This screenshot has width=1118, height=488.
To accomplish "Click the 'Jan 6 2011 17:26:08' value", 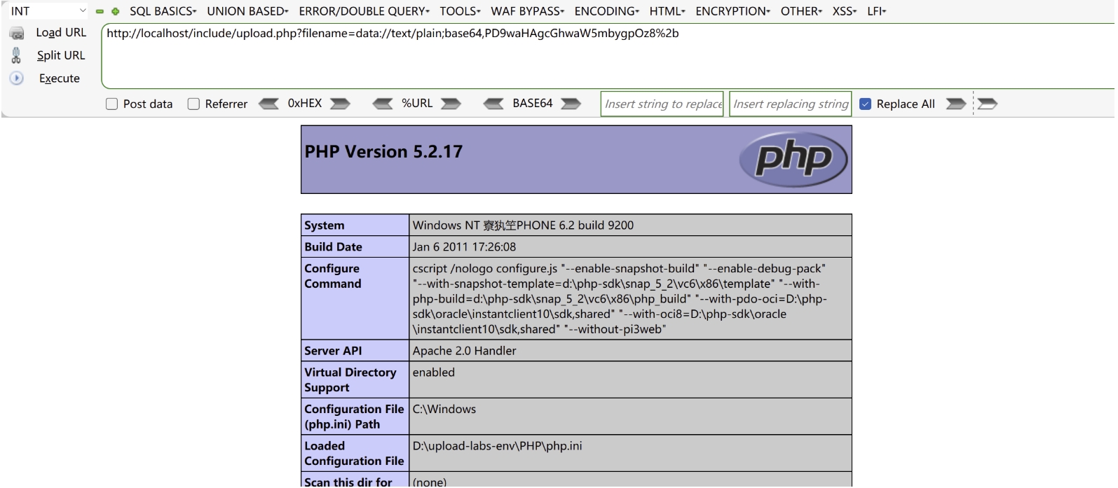I will pos(464,247).
